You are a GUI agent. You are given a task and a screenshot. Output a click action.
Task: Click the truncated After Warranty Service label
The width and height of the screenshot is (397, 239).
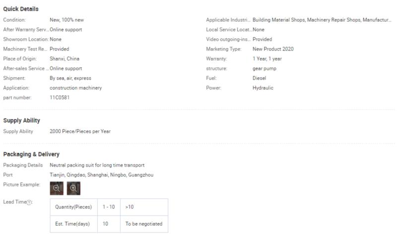26,30
